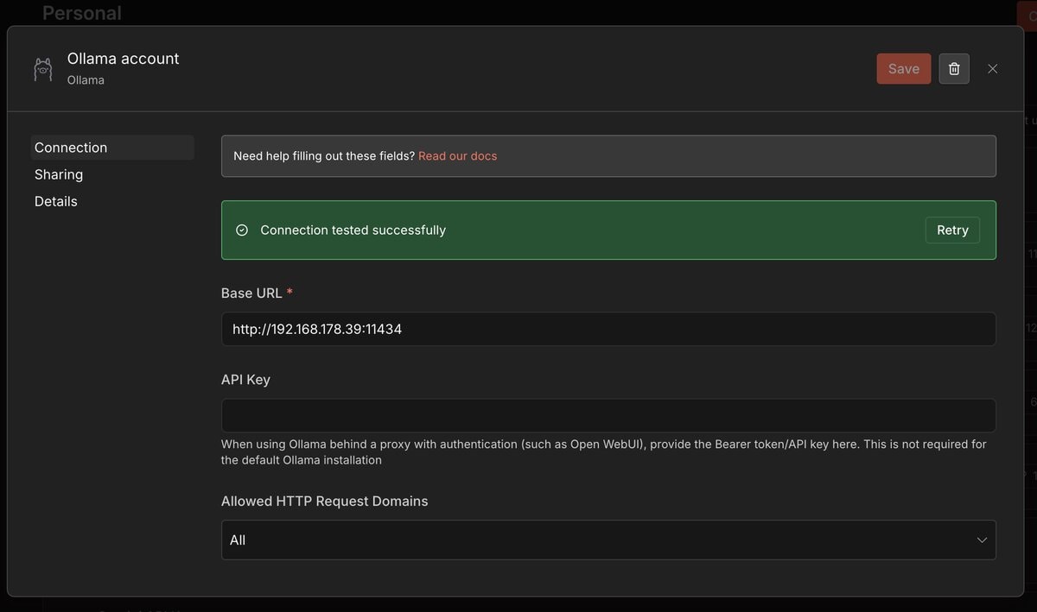Click the Connection tested successfully message
Image resolution: width=1037 pixels, height=612 pixels.
pyautogui.click(x=353, y=230)
